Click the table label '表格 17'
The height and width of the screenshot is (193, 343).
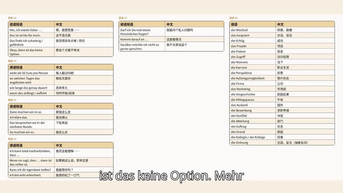coord(123,18)
